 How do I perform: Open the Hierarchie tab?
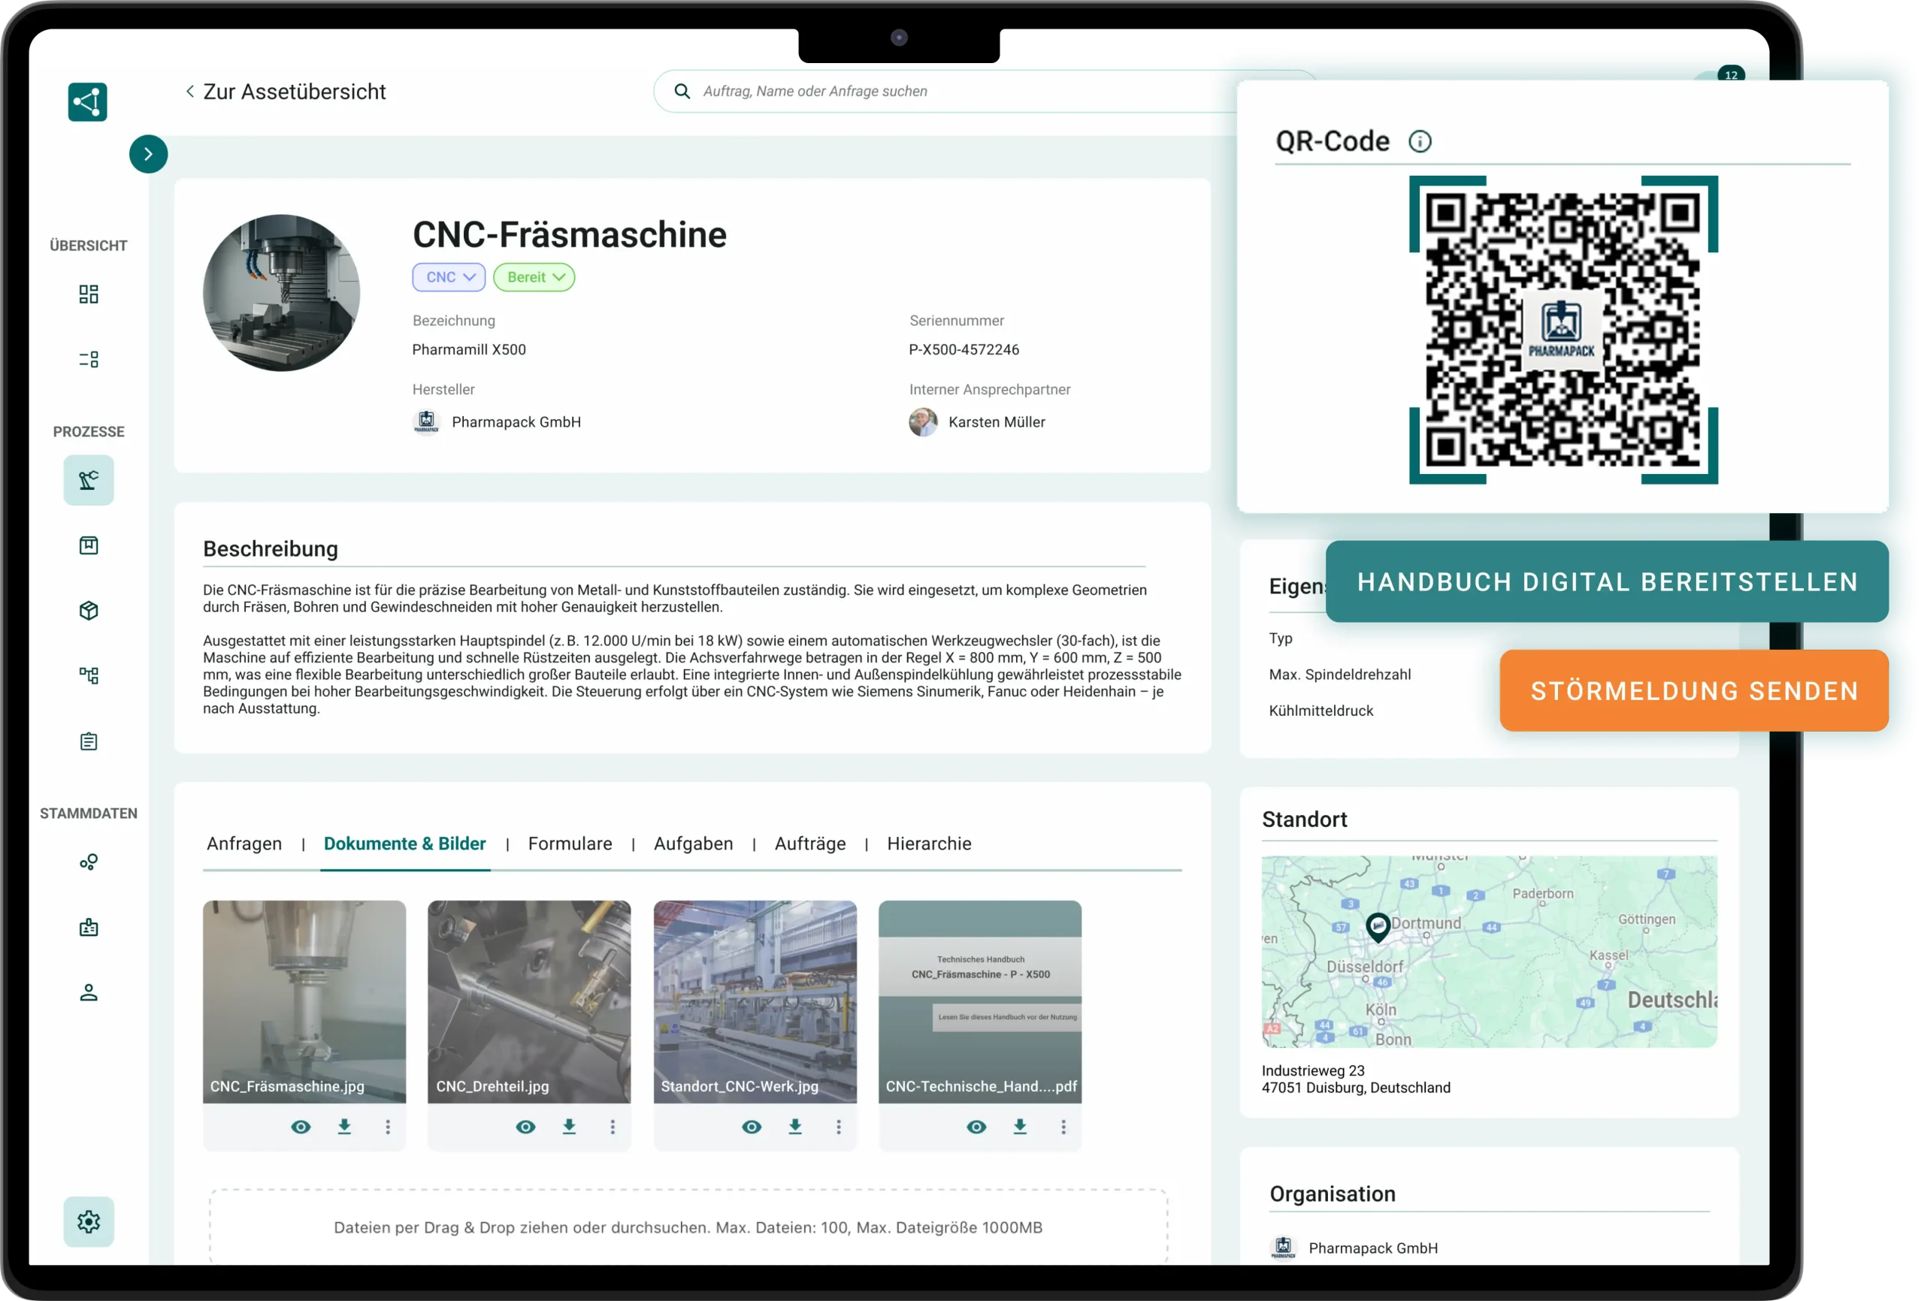929,844
